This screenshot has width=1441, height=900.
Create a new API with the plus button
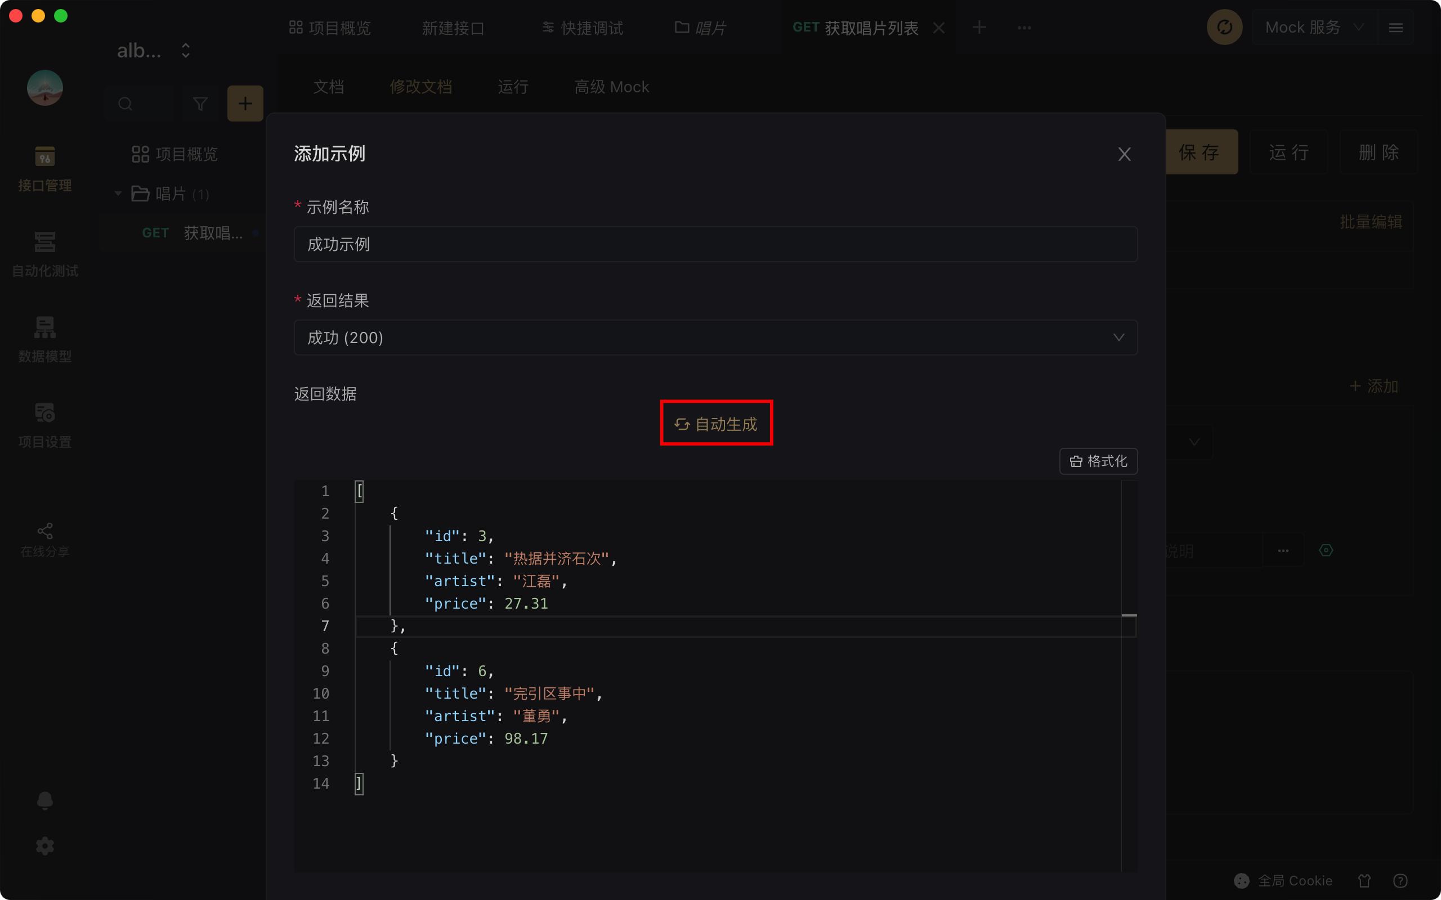[245, 103]
